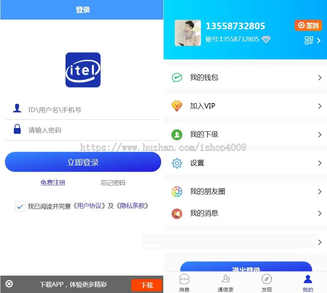
Task: Dismiss the download banner with the X icon
Action: coord(9,284)
